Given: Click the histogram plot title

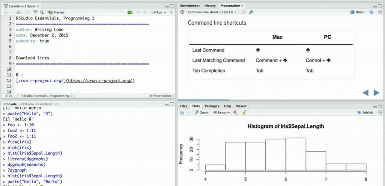Looking at the screenshot, I should coord(286,126).
